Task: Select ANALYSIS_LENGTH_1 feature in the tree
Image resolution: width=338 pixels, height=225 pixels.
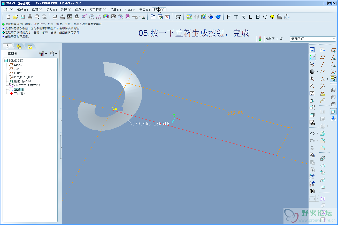Action: (27, 85)
